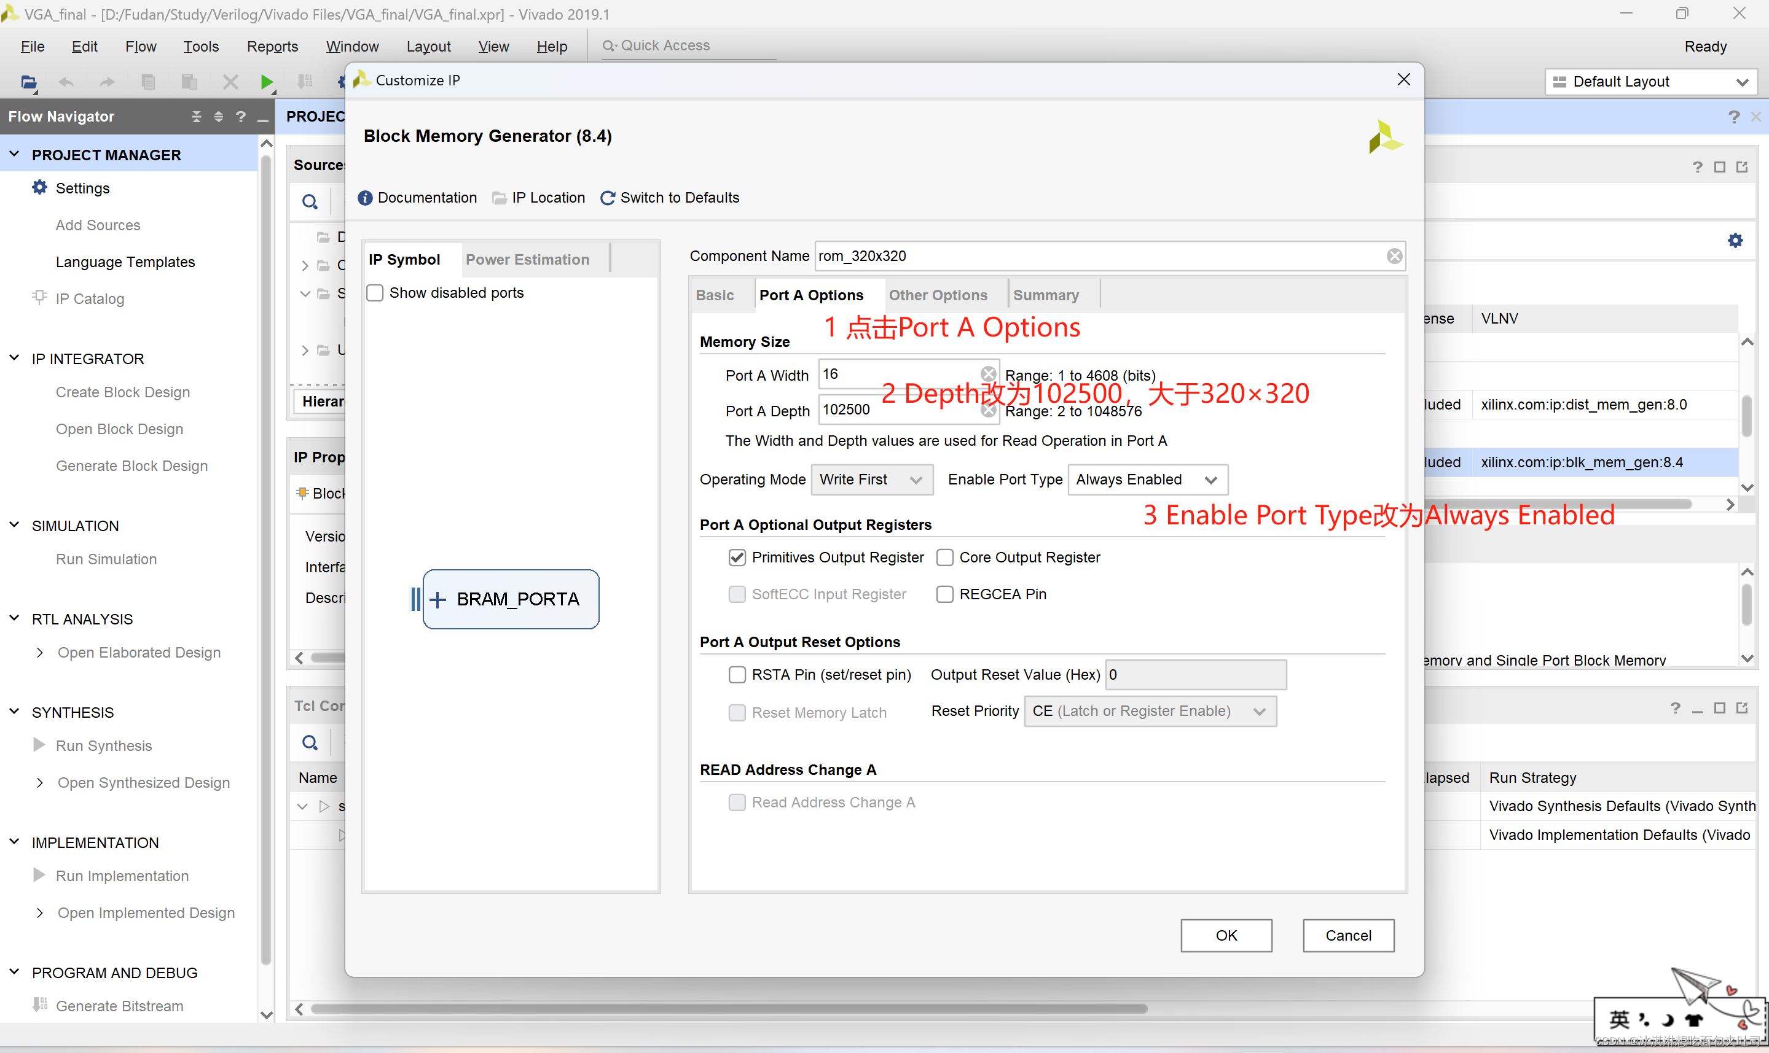Screen dimensions: 1769x1053
Task: Click the green Run arrow toolbar icon
Action: click(267, 82)
